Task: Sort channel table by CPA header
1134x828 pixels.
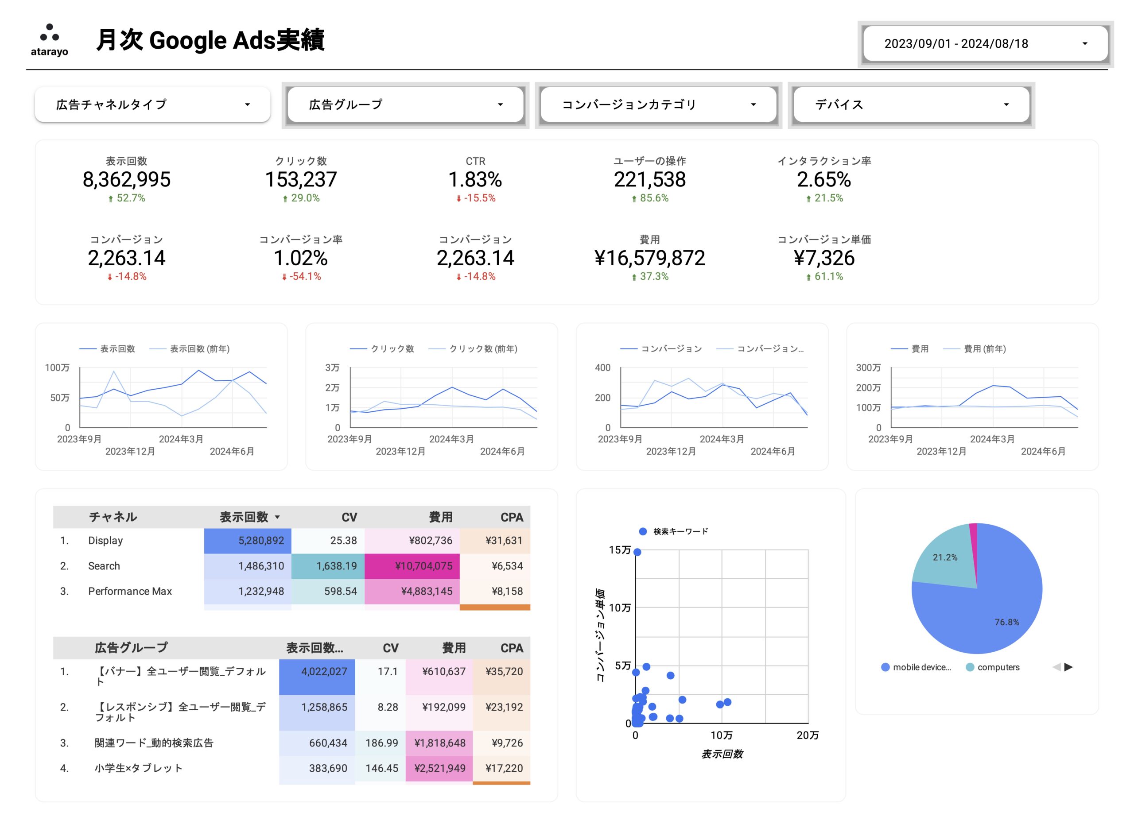Action: tap(511, 517)
